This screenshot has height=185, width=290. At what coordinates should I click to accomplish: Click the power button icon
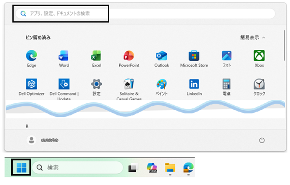pyautogui.click(x=262, y=140)
